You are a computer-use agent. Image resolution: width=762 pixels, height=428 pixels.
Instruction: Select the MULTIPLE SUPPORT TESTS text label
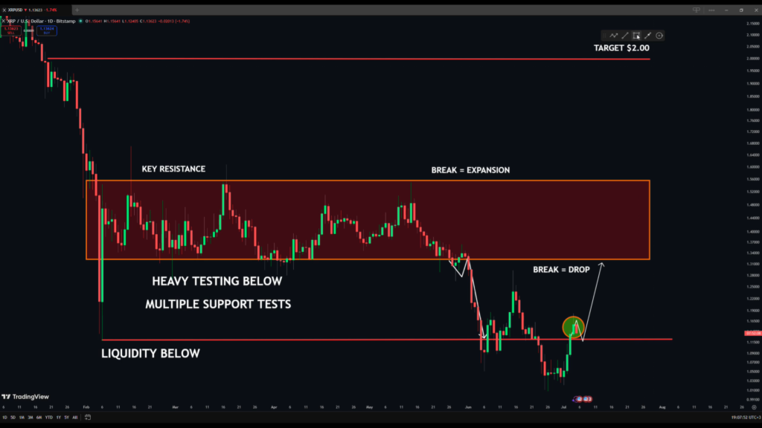(218, 304)
